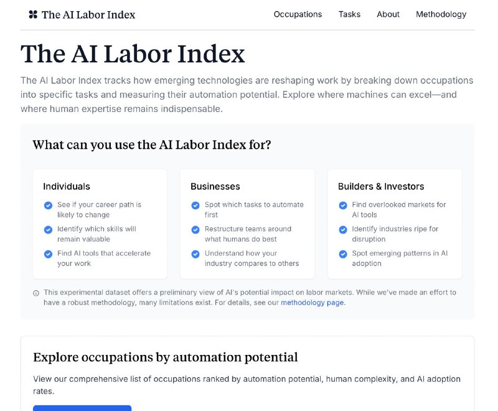This screenshot has width=498, height=411.
Task: Follow the 'methodology page' link
Action: pyautogui.click(x=312, y=303)
